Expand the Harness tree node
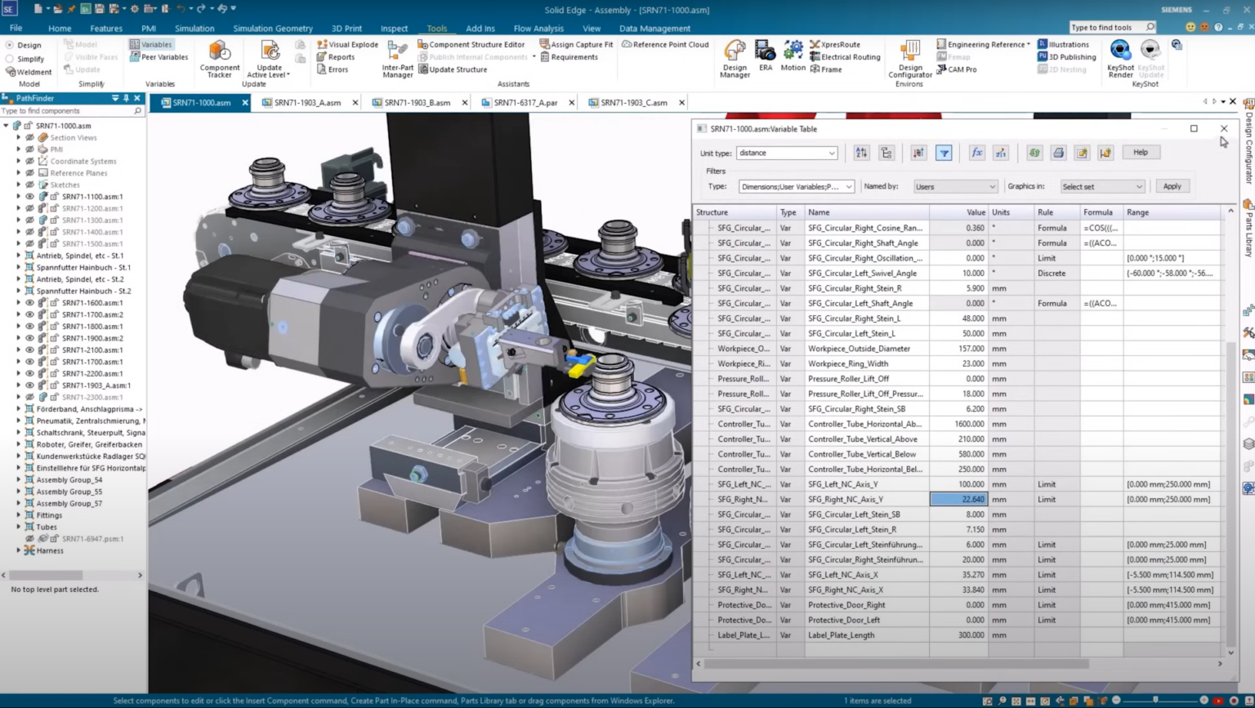The image size is (1255, 708). coord(18,550)
